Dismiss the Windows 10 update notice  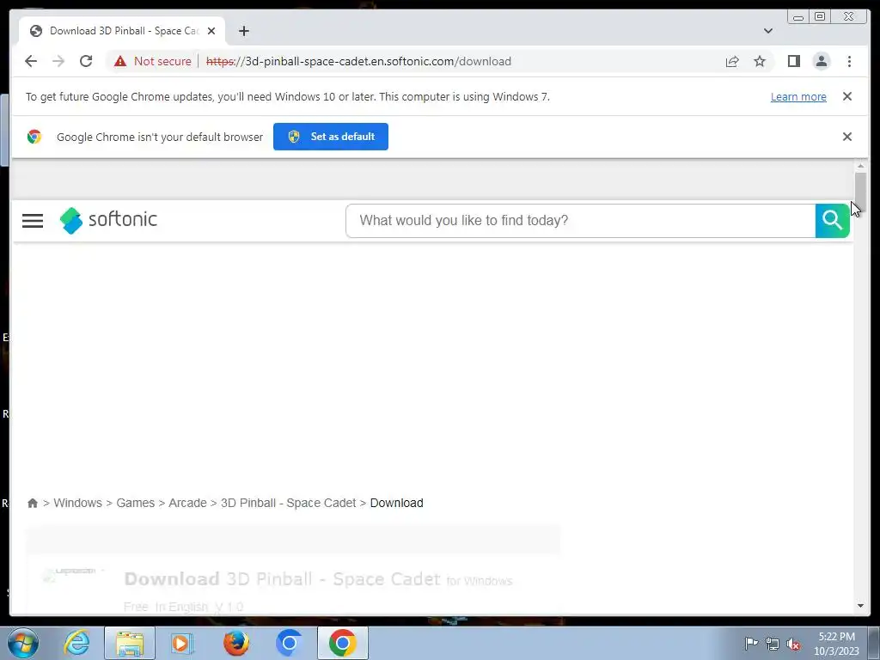(x=846, y=96)
